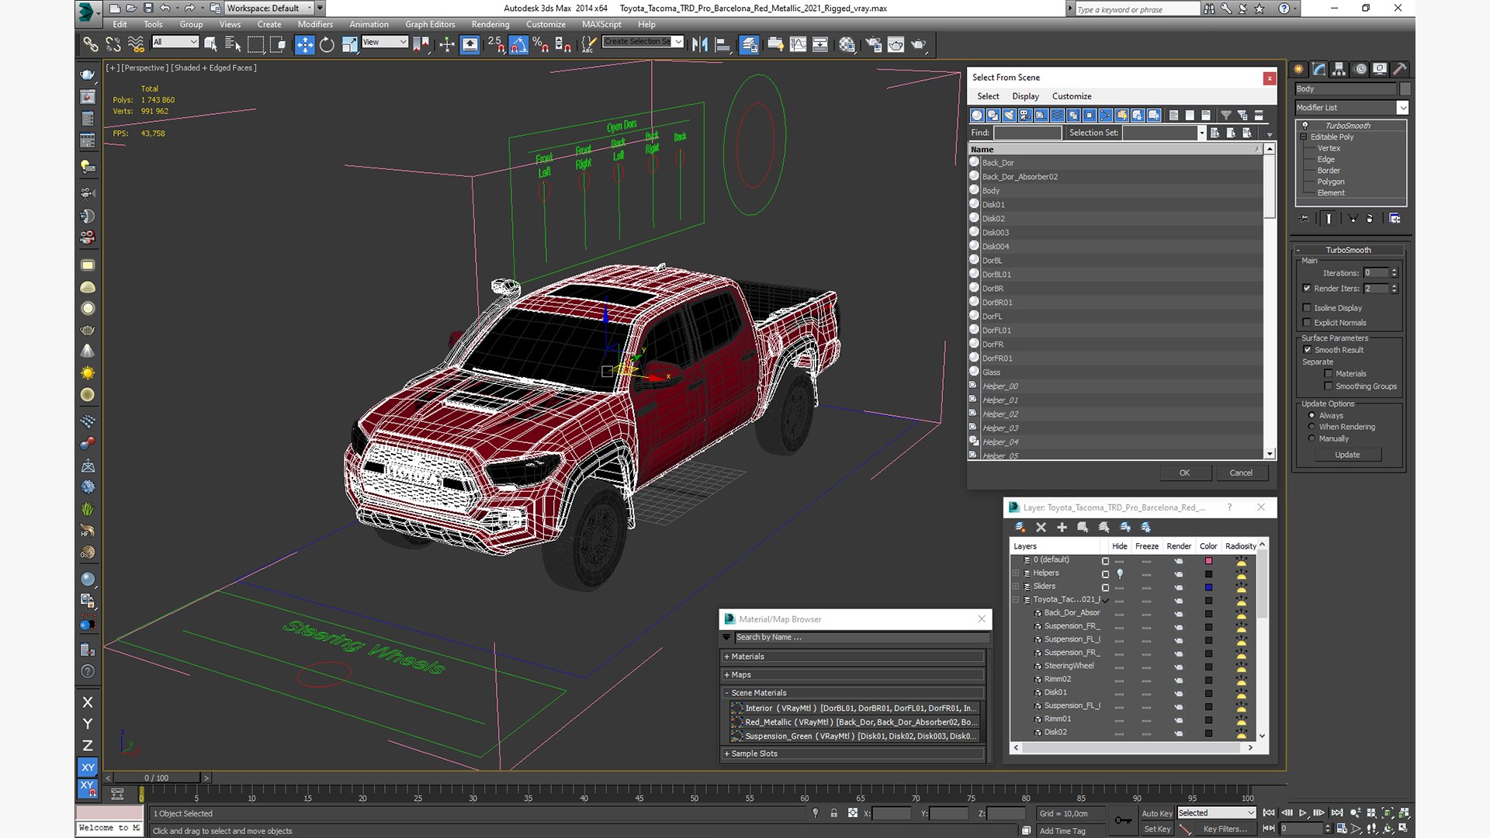1490x838 pixels.
Task: Open the Motion command panel tab
Action: pyautogui.click(x=1360, y=69)
